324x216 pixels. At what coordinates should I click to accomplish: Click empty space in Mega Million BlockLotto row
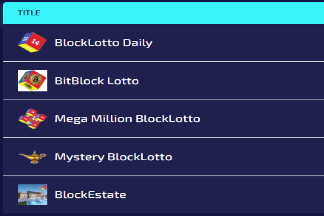point(262,119)
